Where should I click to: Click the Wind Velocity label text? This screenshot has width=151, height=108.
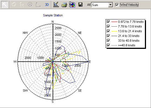129,5
